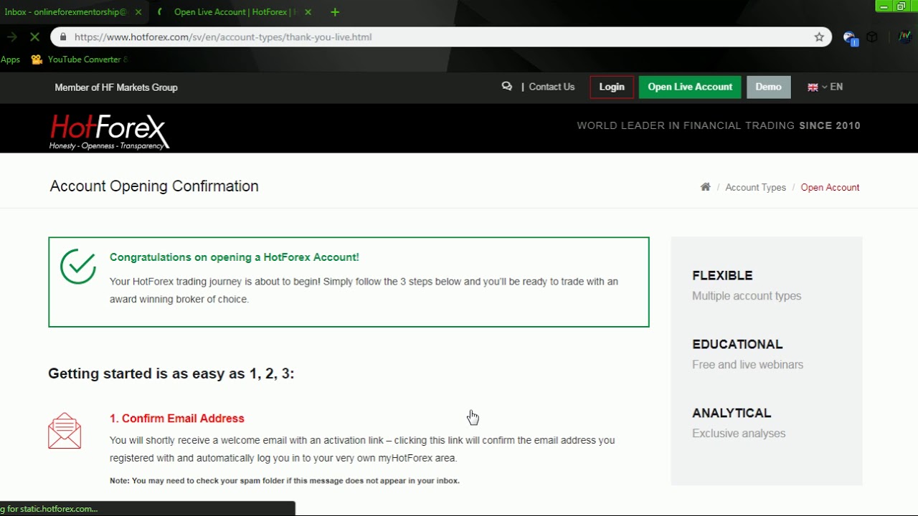Select 'Free and live webinars' text
Screen dimensions: 918x516
(x=747, y=365)
